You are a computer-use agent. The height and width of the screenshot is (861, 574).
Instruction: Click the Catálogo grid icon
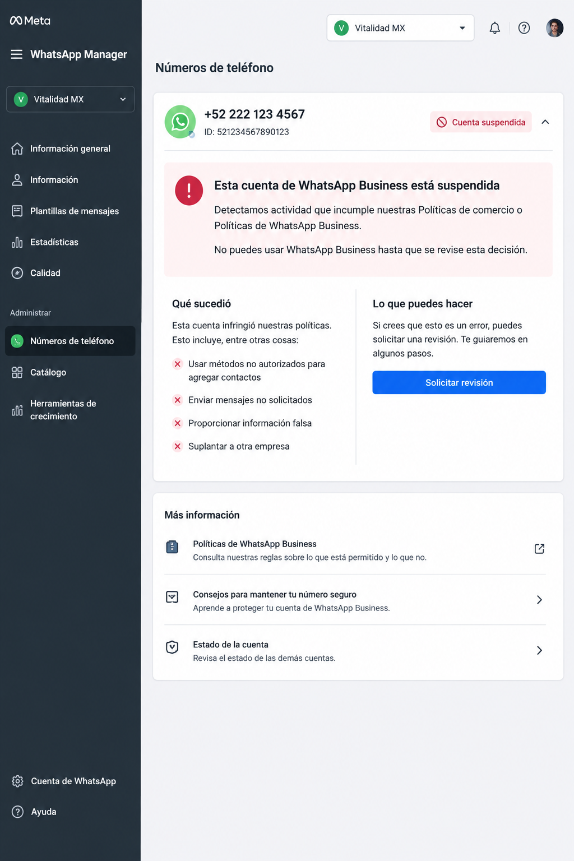(x=17, y=372)
